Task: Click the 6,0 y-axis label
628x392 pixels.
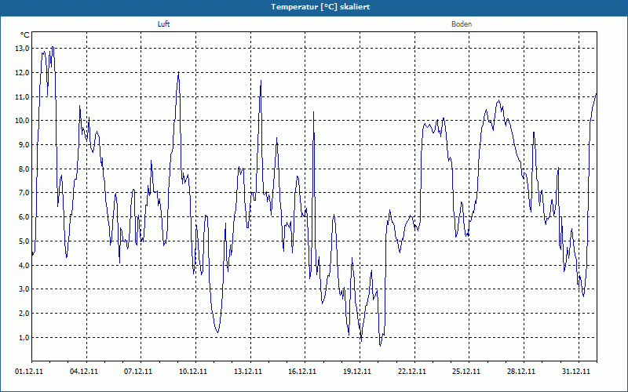Action: 24,217
